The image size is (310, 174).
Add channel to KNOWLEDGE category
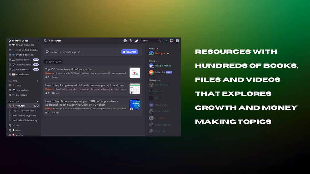37,101
